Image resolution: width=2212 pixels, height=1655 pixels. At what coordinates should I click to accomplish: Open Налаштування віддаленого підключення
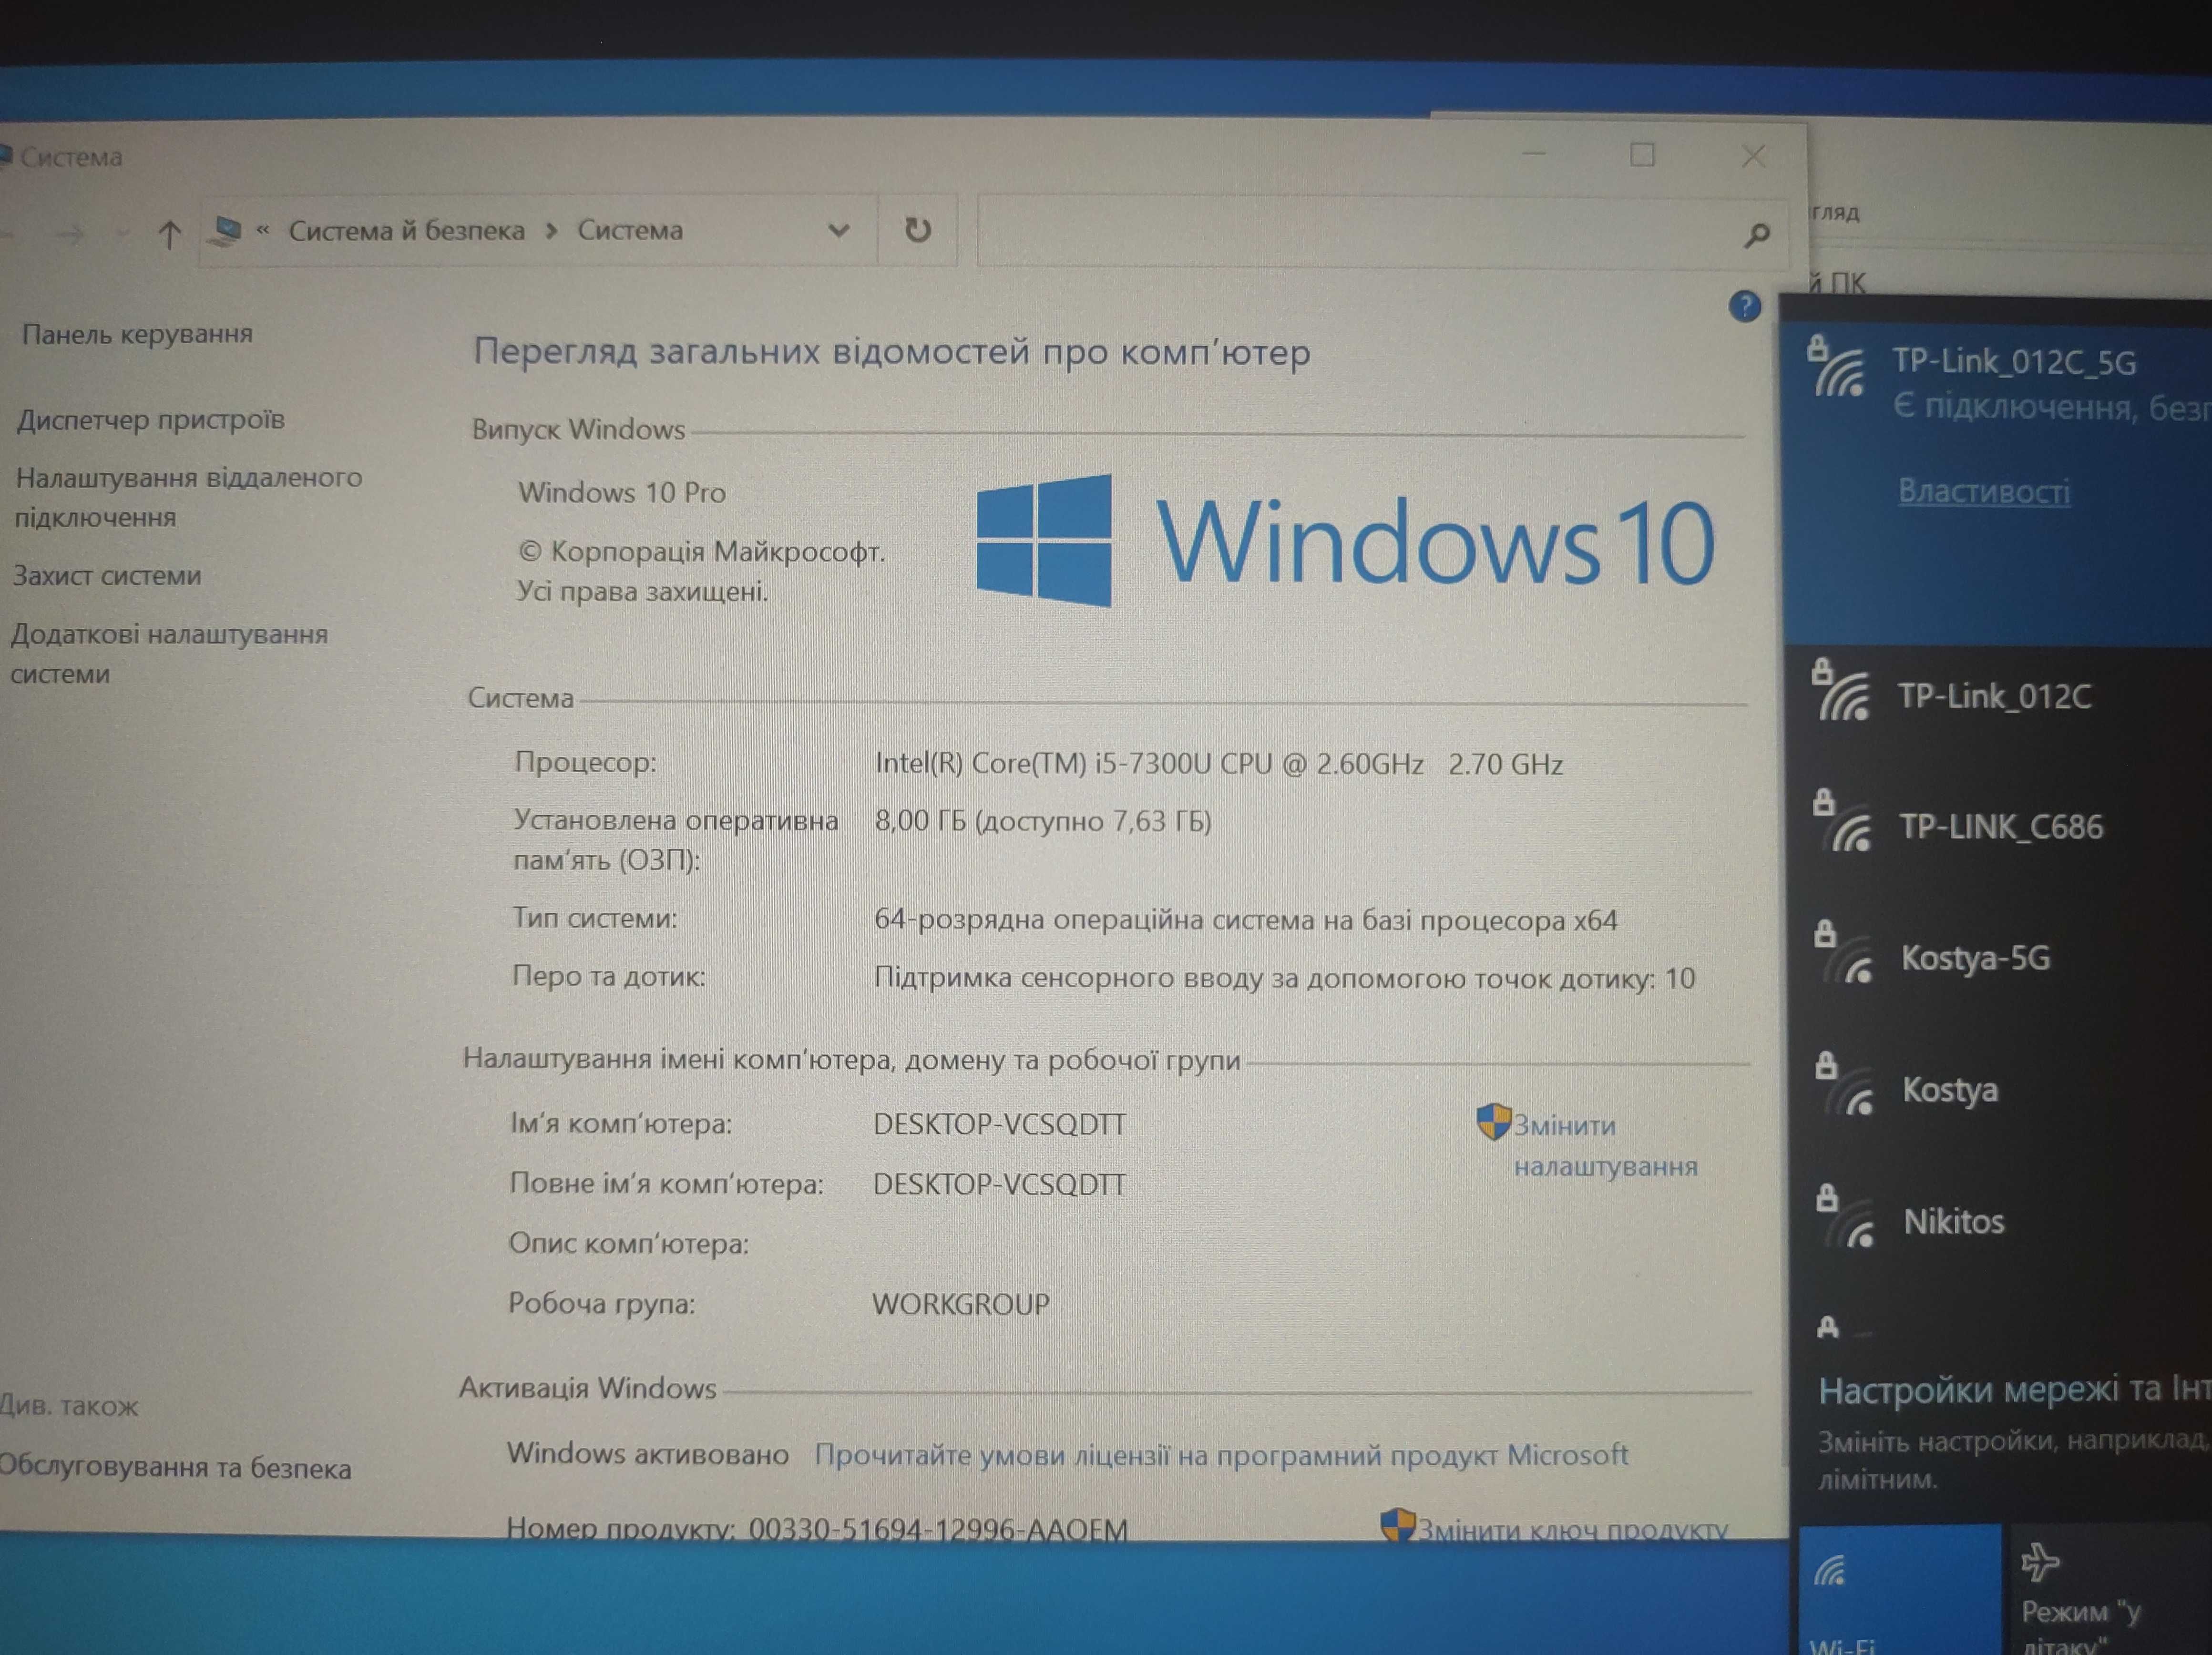[x=188, y=497]
